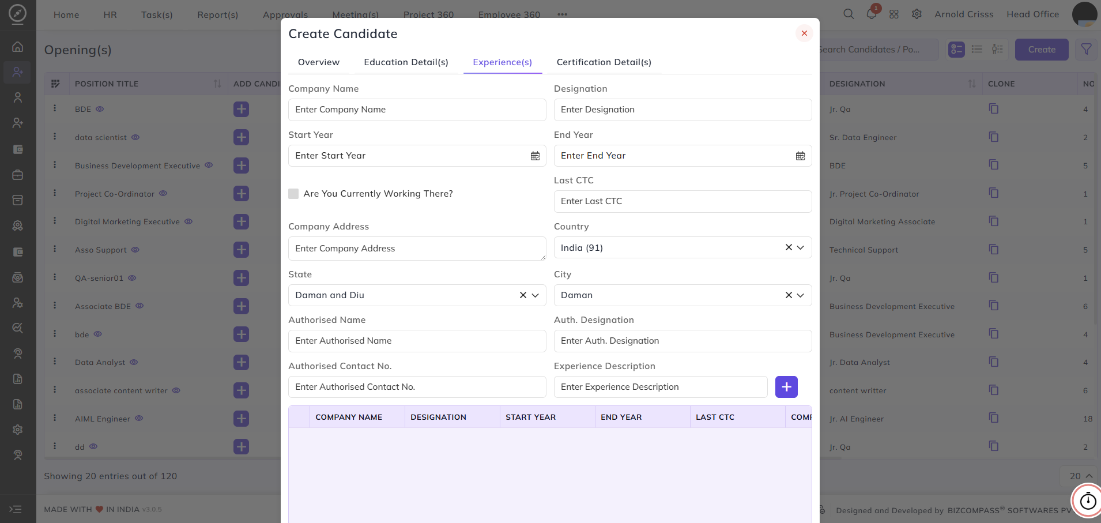Click the filter funnel icon
This screenshot has width=1101, height=523.
pyautogui.click(x=1086, y=50)
